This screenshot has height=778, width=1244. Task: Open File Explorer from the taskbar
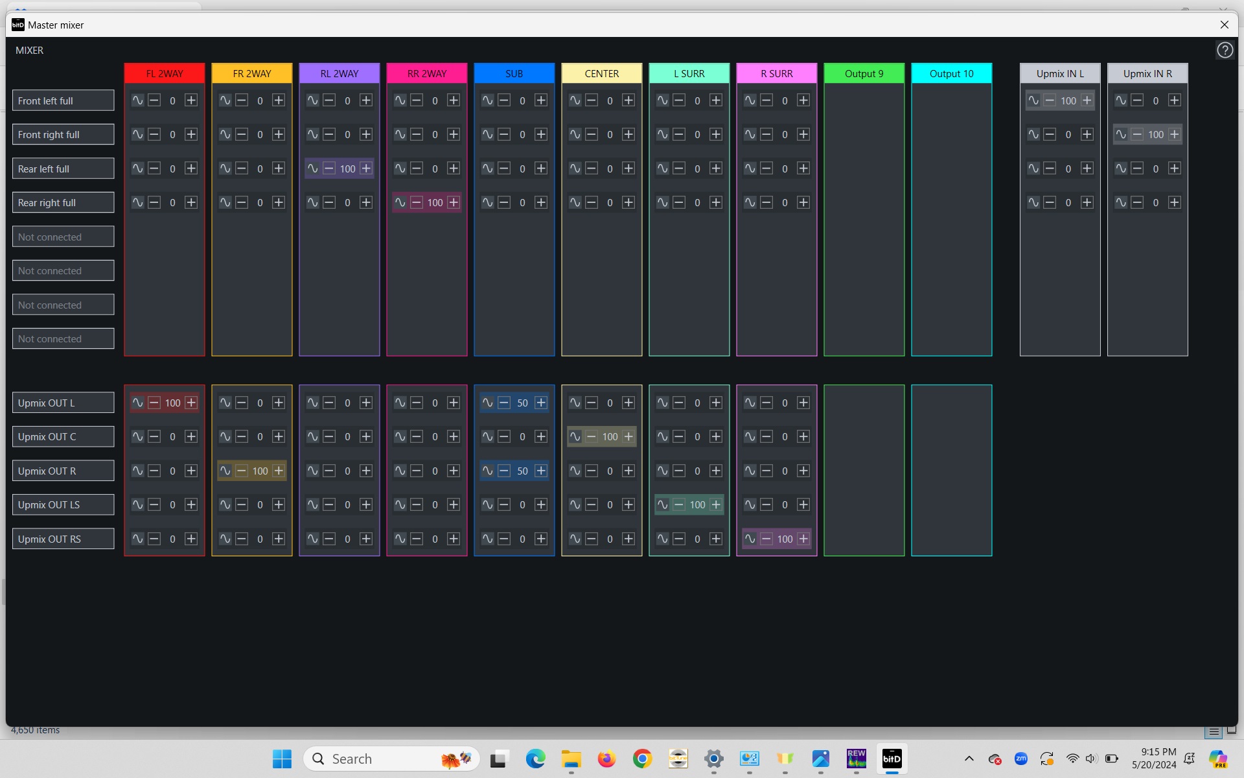tap(571, 759)
